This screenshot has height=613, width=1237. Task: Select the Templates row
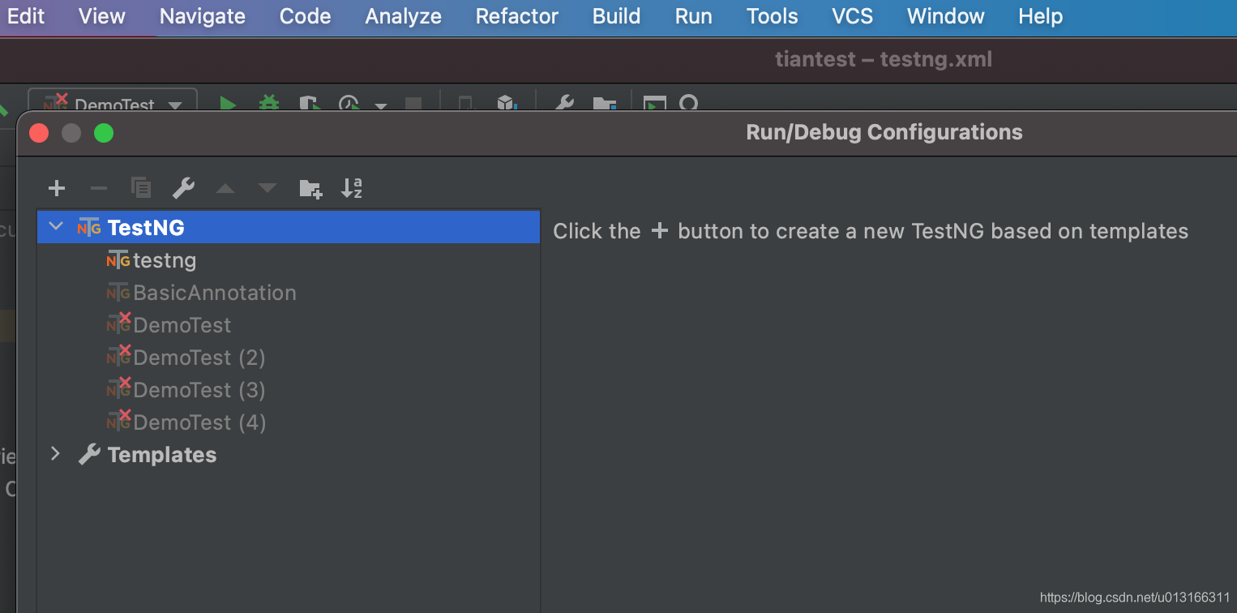coord(289,455)
